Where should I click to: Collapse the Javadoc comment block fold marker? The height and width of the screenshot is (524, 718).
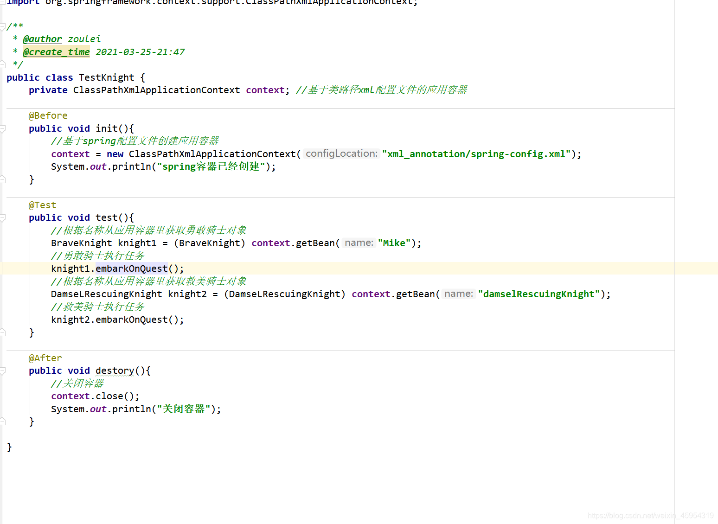[x=2, y=26]
